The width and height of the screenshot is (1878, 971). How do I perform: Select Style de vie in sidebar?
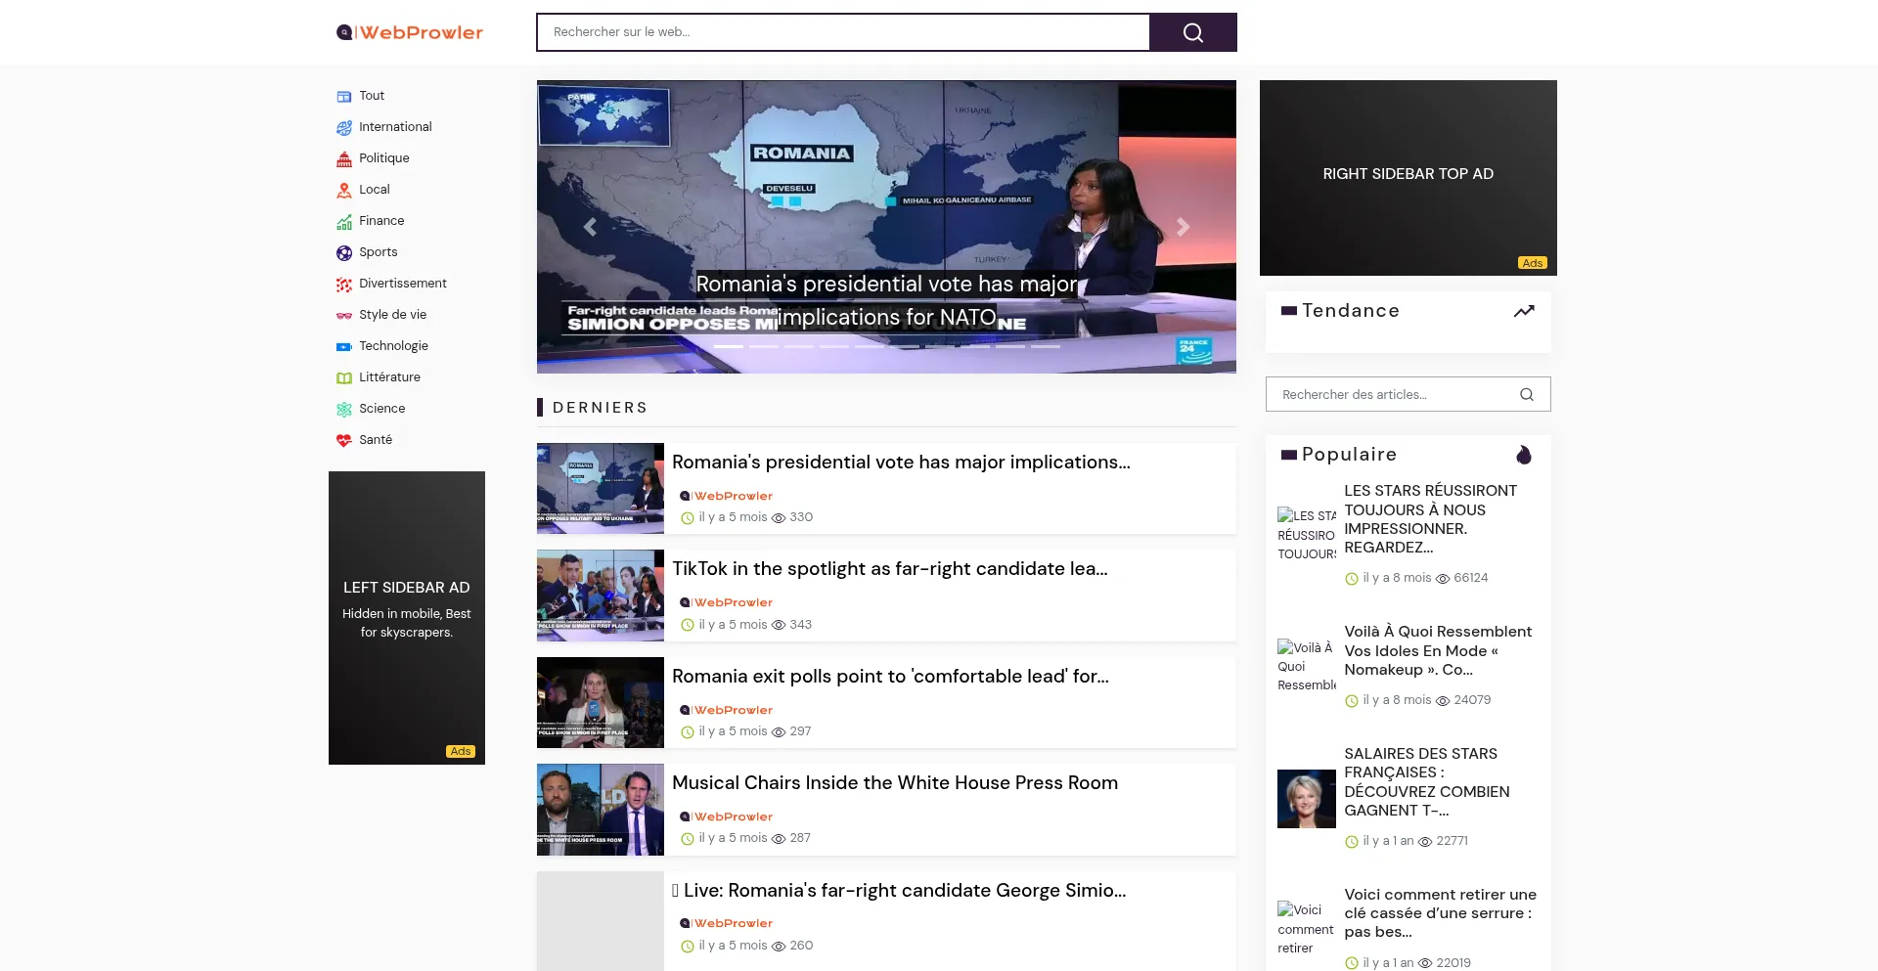[392, 315]
